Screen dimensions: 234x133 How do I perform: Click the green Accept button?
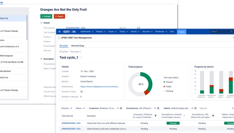pyautogui.click(x=46, y=16)
